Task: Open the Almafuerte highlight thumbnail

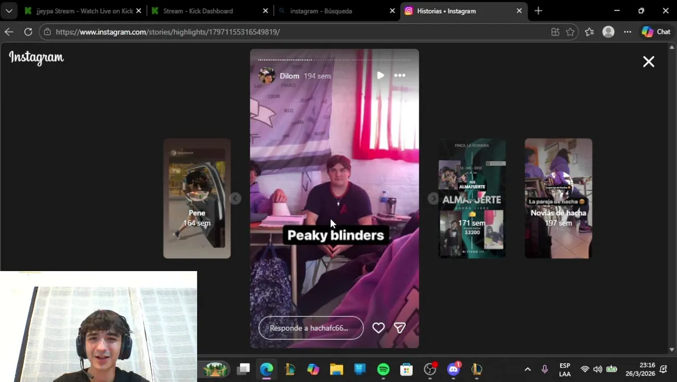Action: pos(472,198)
